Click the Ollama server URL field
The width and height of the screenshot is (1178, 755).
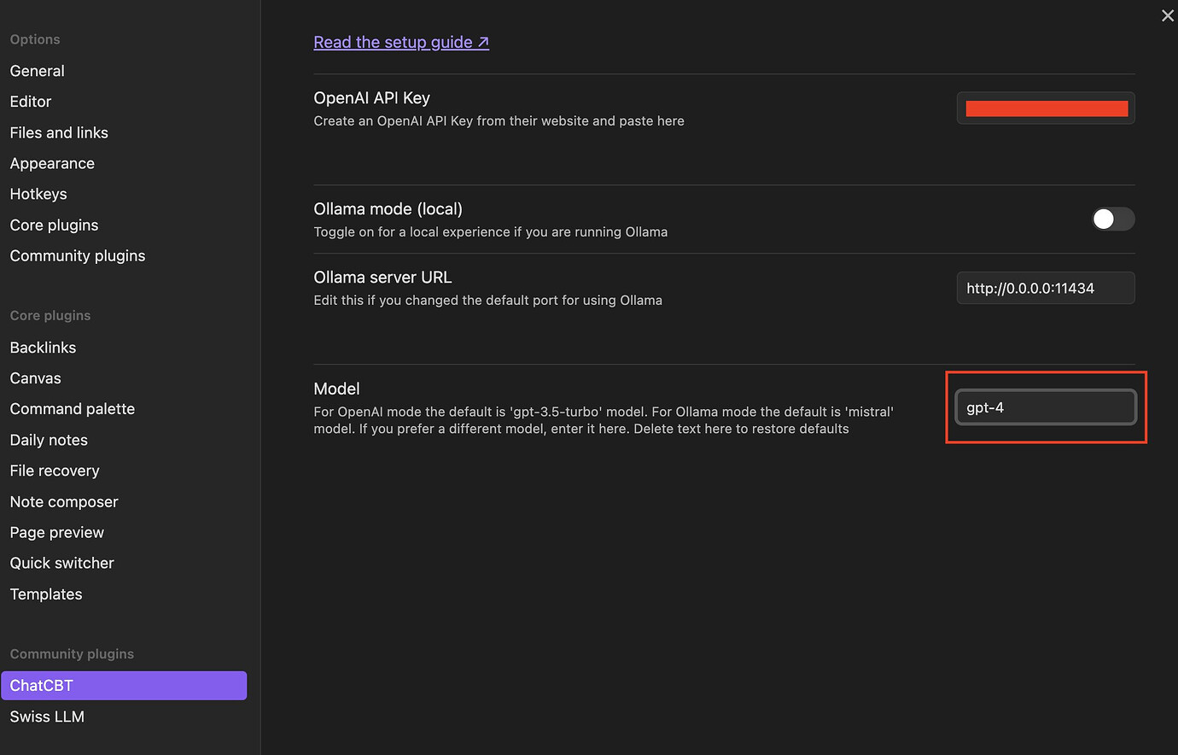coord(1045,289)
